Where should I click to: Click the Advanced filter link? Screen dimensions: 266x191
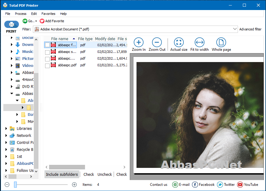pyautogui.click(x=250, y=29)
